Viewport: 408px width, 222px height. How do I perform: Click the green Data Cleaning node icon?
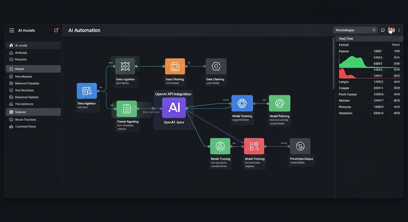[x=127, y=109]
